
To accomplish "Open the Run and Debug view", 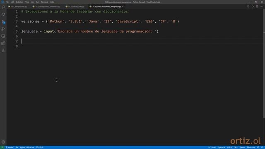I will click(3, 29).
